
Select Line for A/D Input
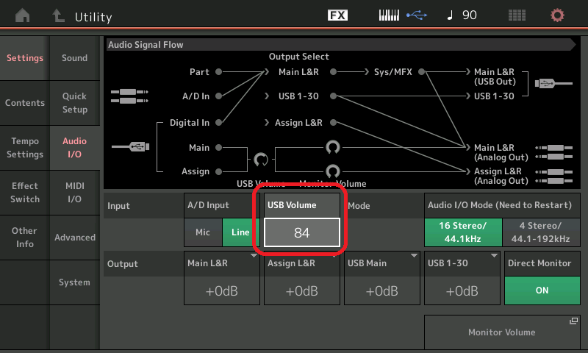[240, 232]
